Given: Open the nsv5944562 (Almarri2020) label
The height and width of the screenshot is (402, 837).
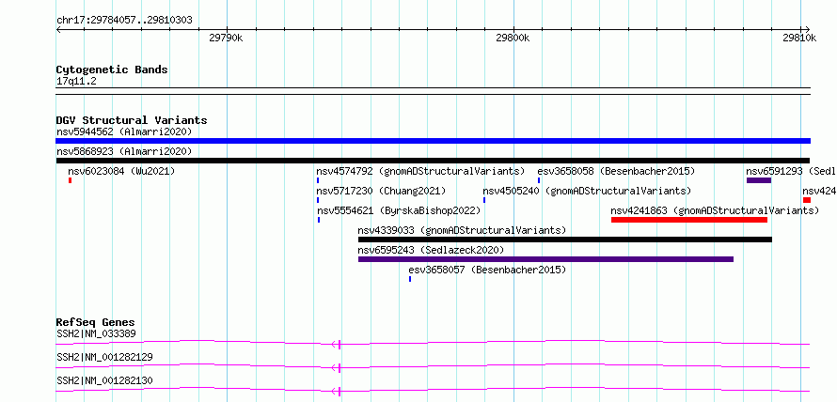Looking at the screenshot, I should coord(124,131).
